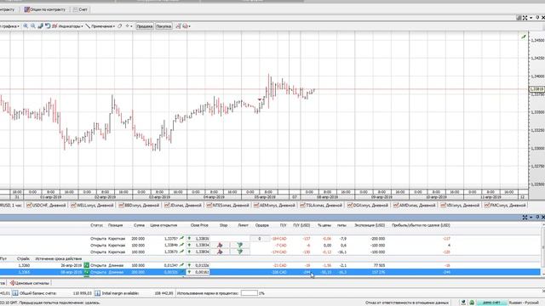This screenshot has height=306, width=545.
Task: Click the Цена открытия column header
Action: (163, 225)
